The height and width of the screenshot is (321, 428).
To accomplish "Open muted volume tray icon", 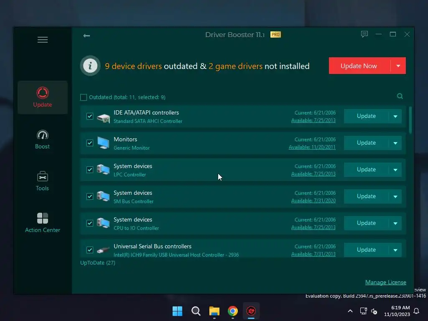I will (374, 311).
